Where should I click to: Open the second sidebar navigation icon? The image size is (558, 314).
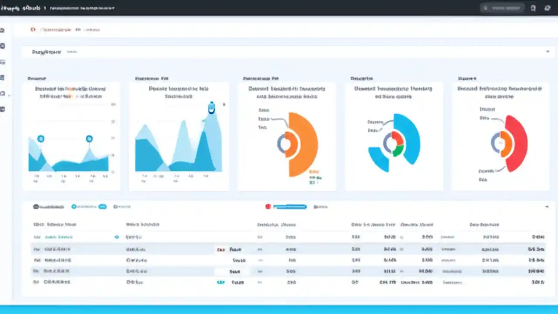[x=3, y=45]
